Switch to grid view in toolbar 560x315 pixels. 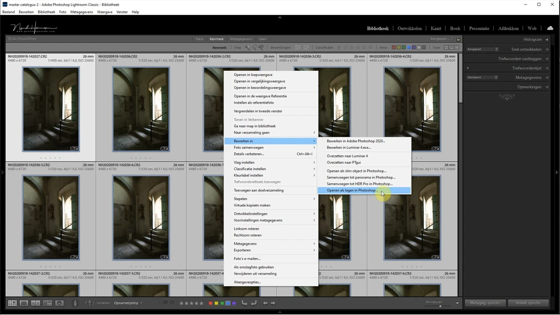point(12,303)
